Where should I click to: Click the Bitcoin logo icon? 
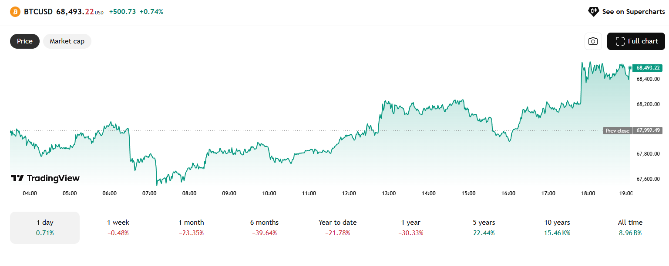click(x=15, y=12)
